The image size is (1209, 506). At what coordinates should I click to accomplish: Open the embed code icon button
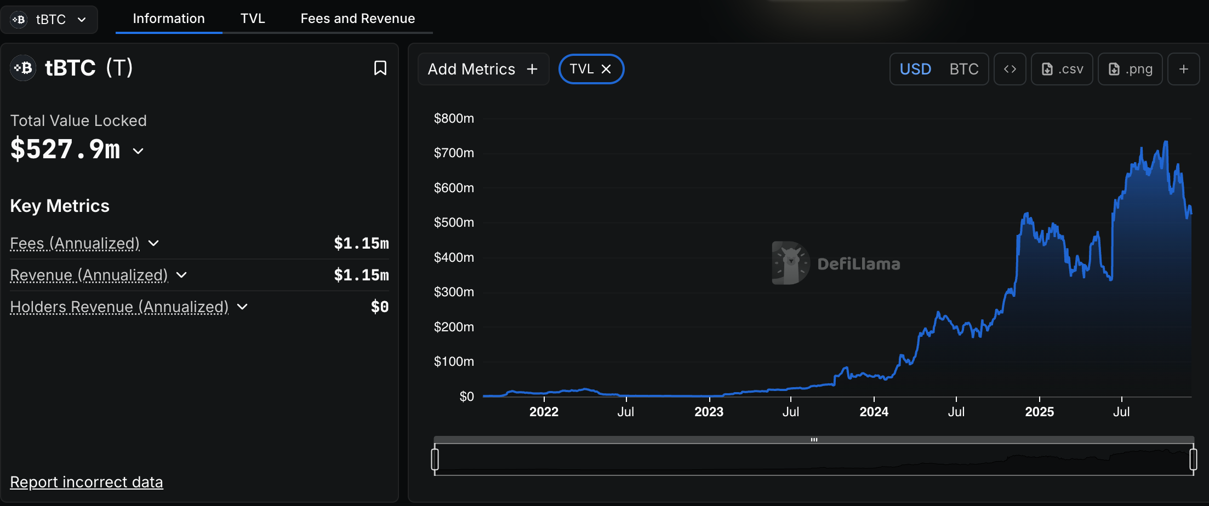pyautogui.click(x=1010, y=69)
